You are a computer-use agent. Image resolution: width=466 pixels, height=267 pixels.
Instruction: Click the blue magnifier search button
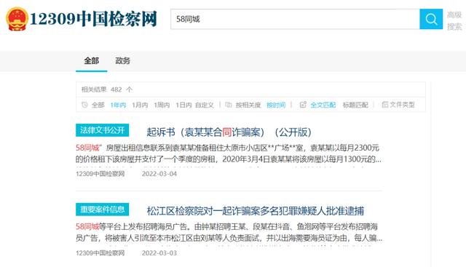[431, 19]
